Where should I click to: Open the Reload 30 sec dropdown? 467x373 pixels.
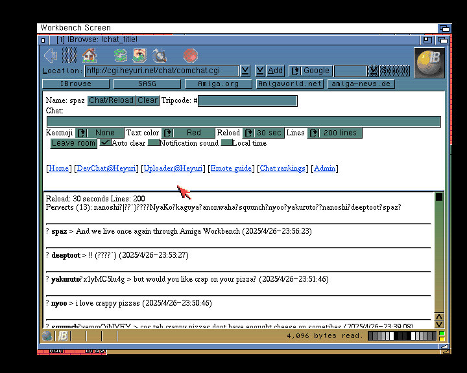(x=263, y=133)
